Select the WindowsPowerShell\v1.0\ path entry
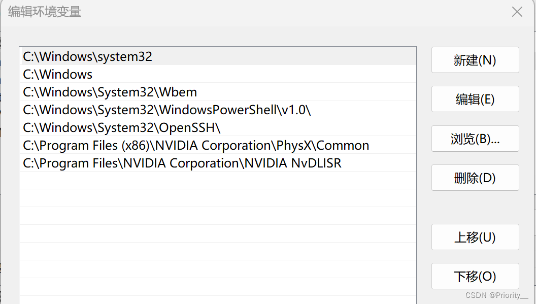536x304 pixels. [x=218, y=110]
